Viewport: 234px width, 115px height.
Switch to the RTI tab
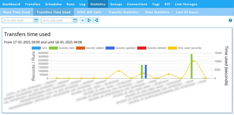167,4
